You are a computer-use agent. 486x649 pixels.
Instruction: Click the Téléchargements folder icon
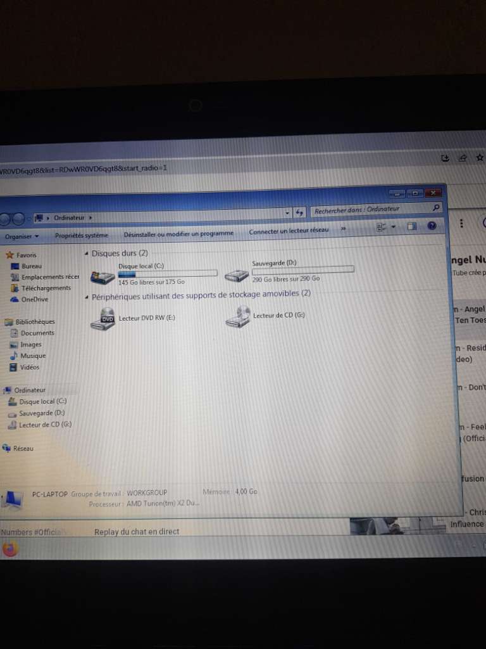[x=15, y=288]
